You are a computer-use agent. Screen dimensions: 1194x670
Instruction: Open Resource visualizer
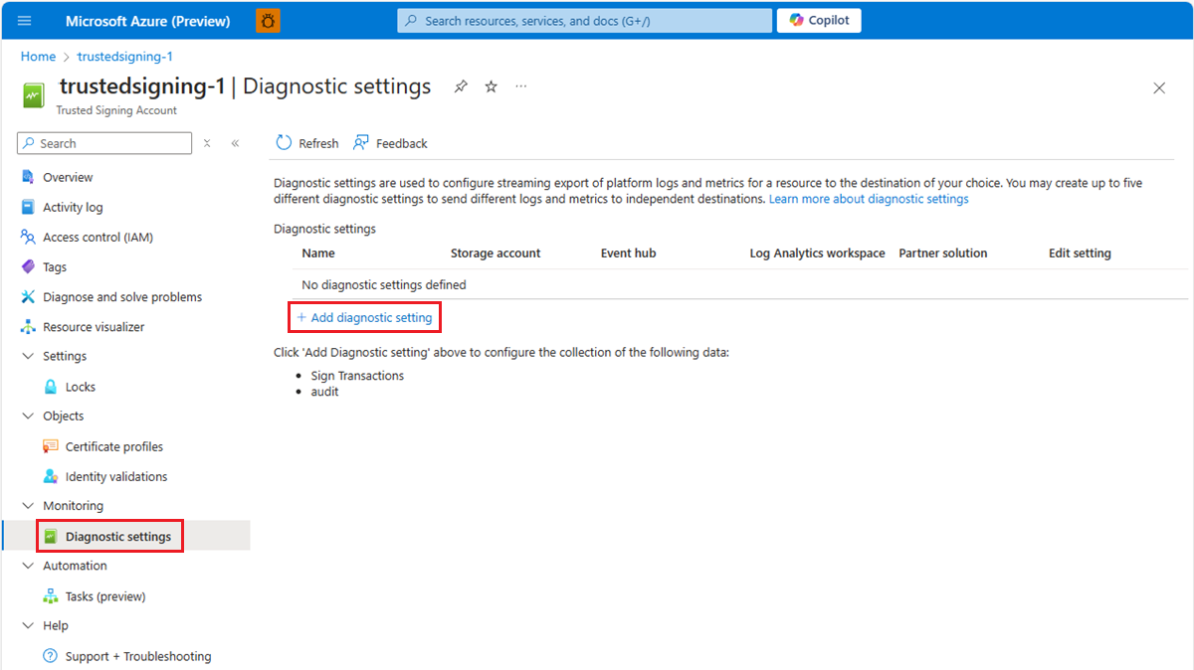94,326
